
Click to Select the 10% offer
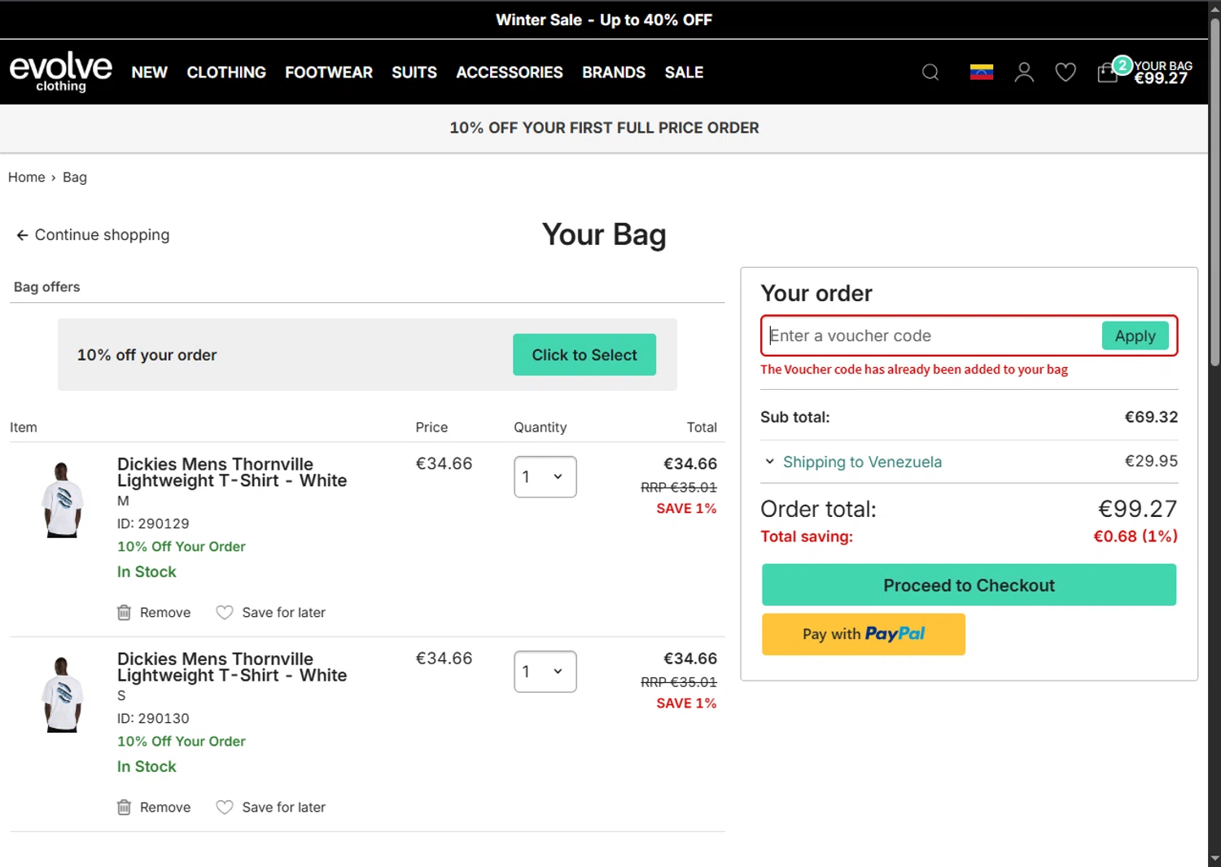point(584,355)
